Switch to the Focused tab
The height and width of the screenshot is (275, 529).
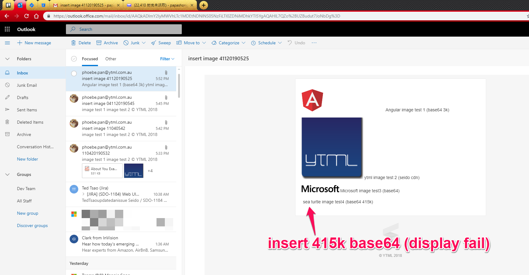pyautogui.click(x=90, y=59)
